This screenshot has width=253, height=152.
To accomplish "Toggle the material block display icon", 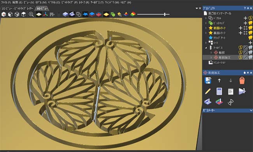I will [39, 14].
